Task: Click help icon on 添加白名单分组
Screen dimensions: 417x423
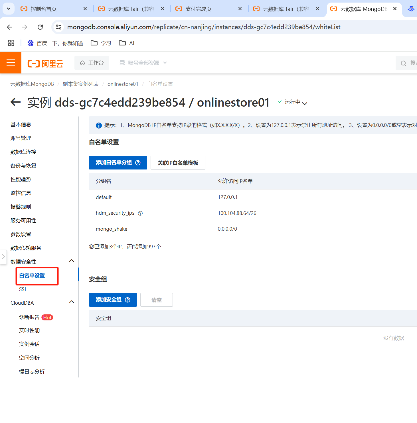Action: pos(138,163)
